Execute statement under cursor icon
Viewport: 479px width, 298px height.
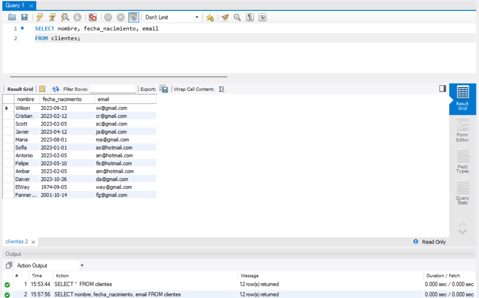(x=52, y=17)
